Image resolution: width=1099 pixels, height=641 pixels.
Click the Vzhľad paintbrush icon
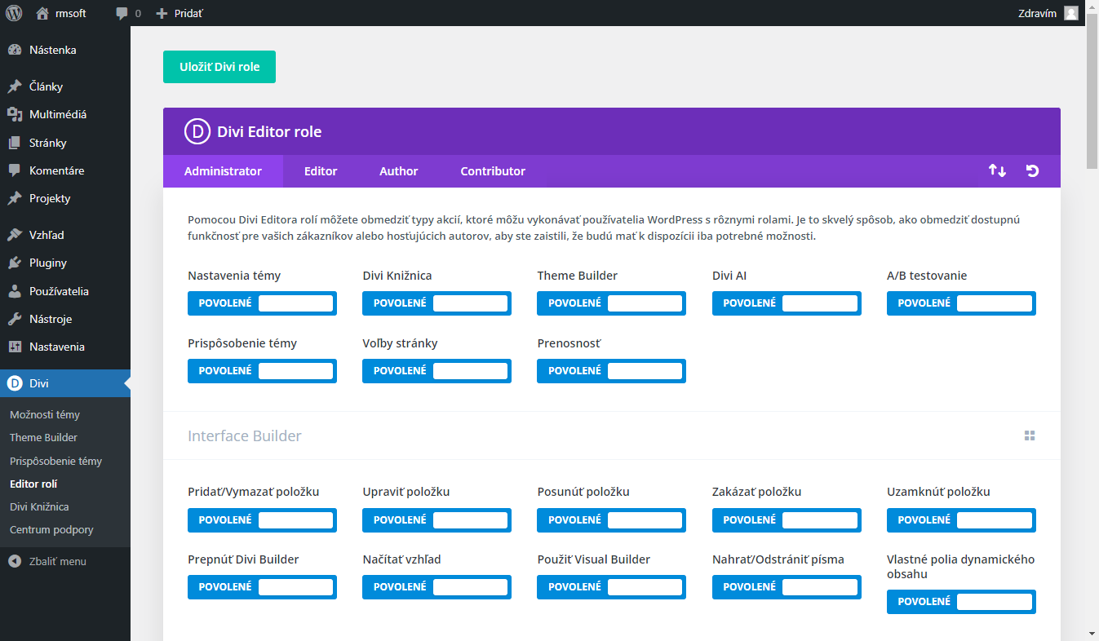tap(15, 235)
